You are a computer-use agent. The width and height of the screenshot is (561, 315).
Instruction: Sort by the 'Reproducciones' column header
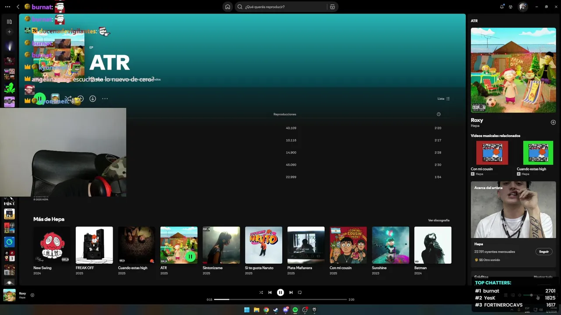[x=284, y=114]
